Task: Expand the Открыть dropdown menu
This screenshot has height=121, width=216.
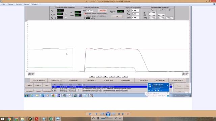Action: (35, 4)
